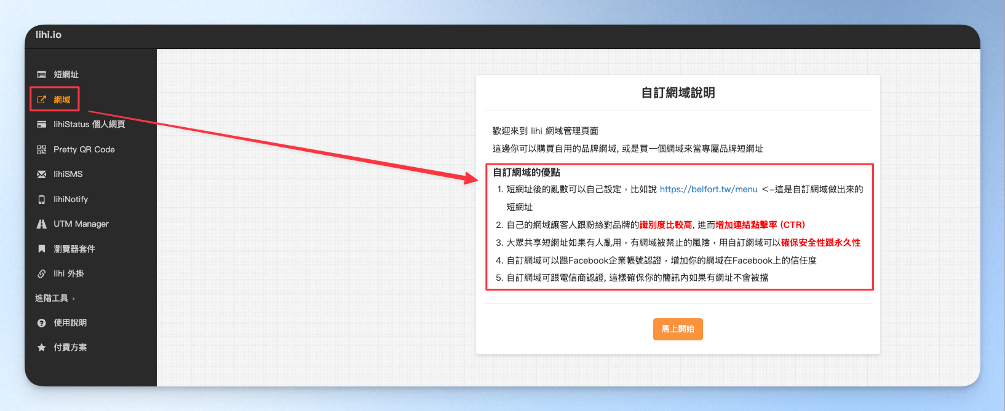Click the lihi 外掛 chain-link icon
Image resolution: width=1005 pixels, height=411 pixels.
coord(42,273)
